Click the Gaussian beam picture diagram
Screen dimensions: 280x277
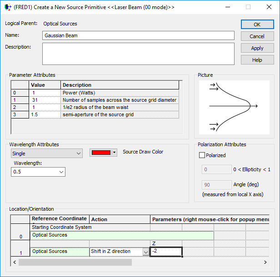tap(234, 106)
